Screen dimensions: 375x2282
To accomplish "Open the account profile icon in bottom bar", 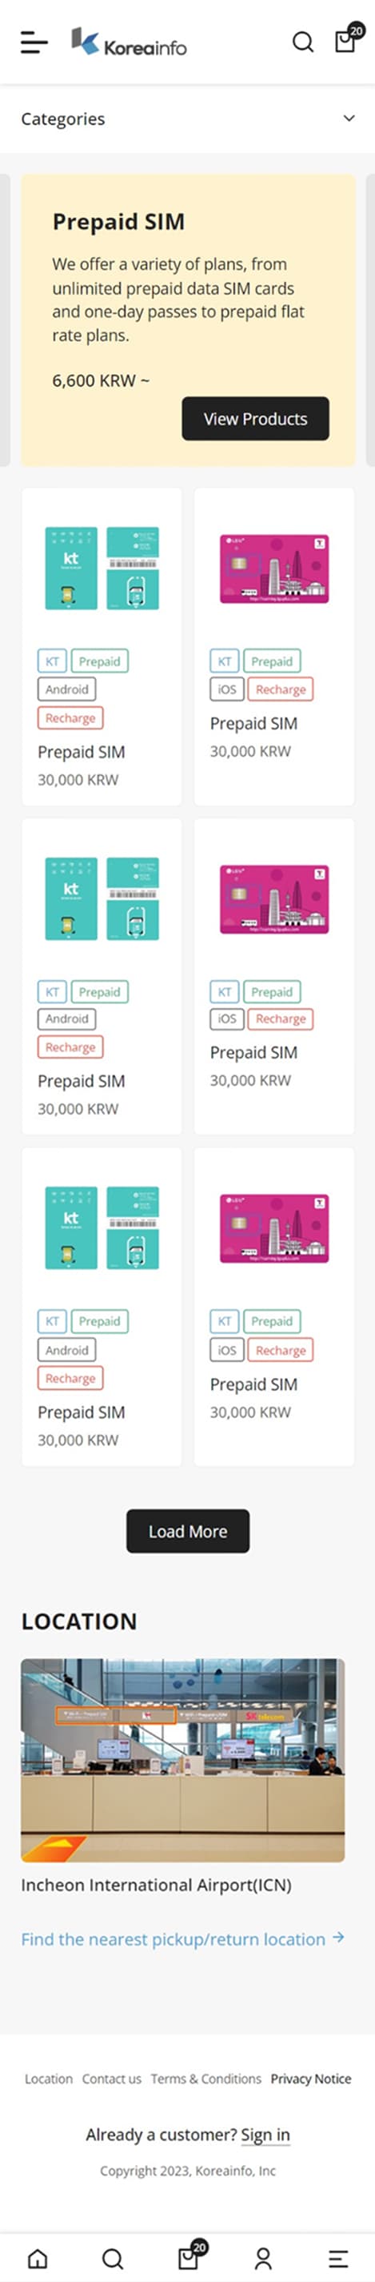I will (x=263, y=2257).
